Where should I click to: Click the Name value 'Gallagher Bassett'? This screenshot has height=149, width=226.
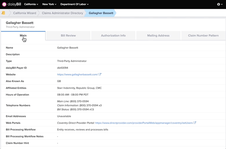pos(68,48)
